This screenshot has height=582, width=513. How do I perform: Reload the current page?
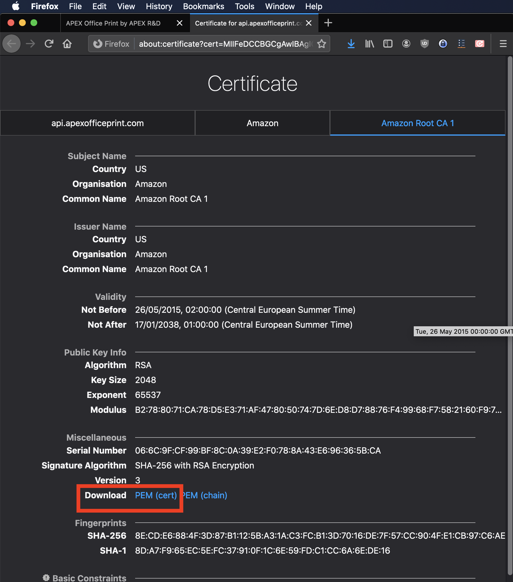click(x=49, y=44)
